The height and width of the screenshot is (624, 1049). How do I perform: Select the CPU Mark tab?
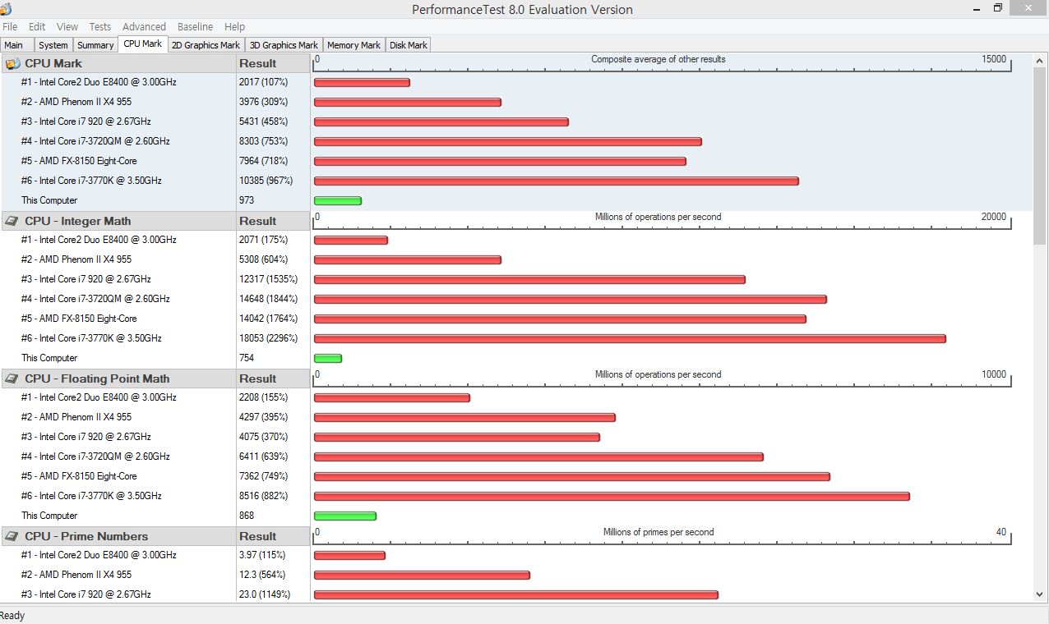(143, 44)
